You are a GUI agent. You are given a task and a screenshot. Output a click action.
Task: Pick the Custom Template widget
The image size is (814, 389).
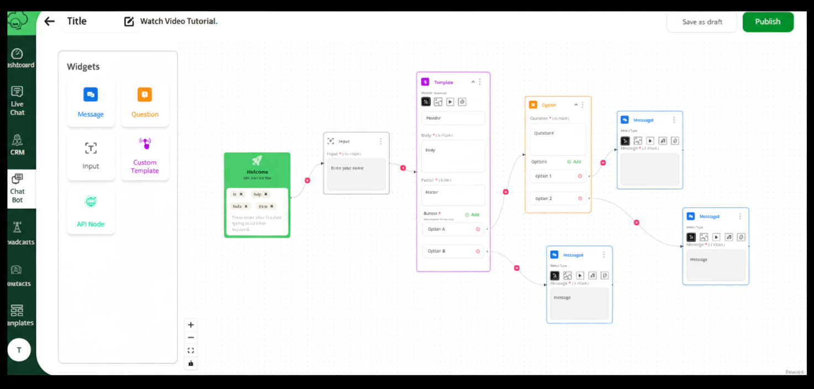pos(145,156)
